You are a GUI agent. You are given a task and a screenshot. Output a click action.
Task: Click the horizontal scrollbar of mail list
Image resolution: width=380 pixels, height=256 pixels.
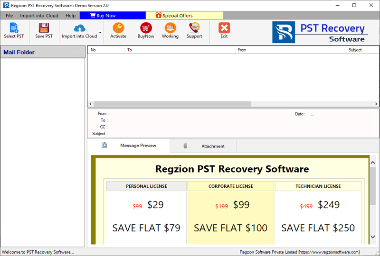[172, 104]
